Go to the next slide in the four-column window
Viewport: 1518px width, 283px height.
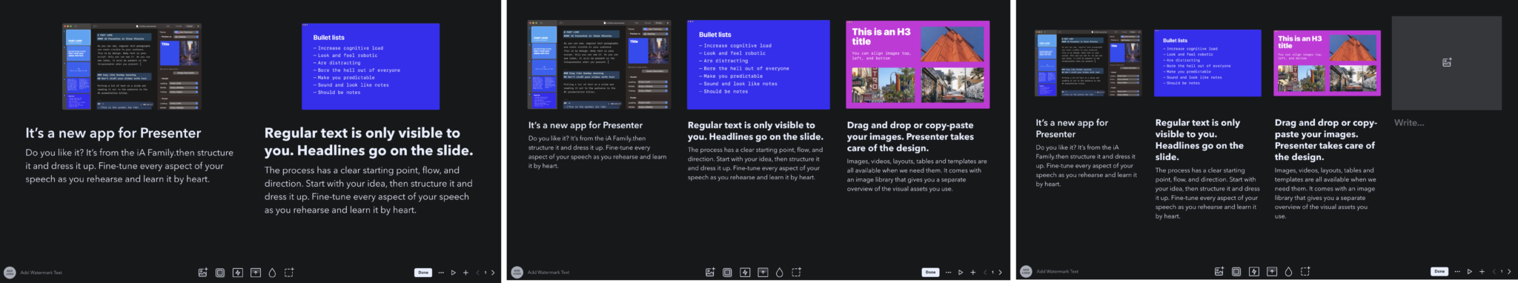point(1509,271)
